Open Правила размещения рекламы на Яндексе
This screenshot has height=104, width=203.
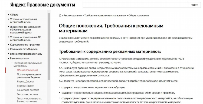(x=29, y=76)
